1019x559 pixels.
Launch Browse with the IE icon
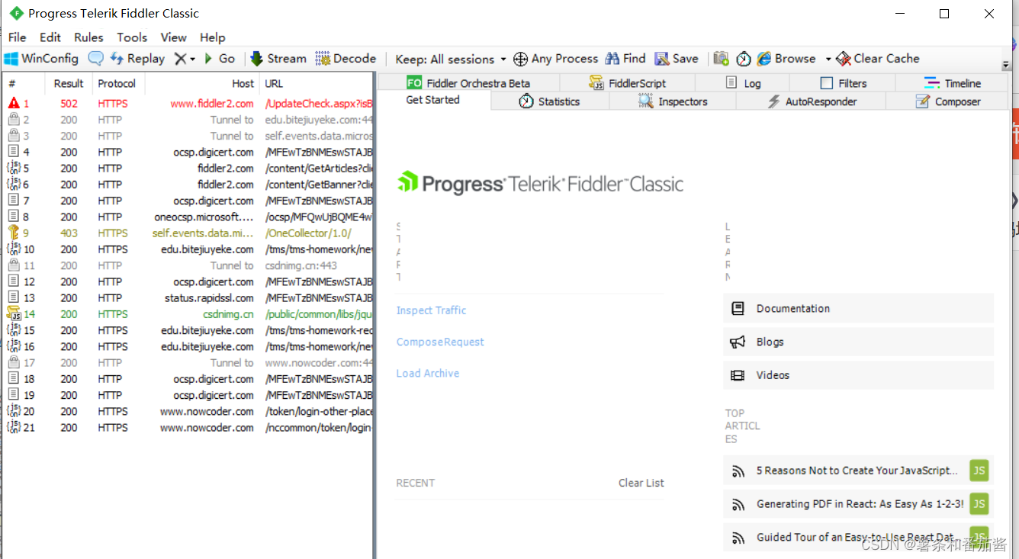click(x=786, y=59)
